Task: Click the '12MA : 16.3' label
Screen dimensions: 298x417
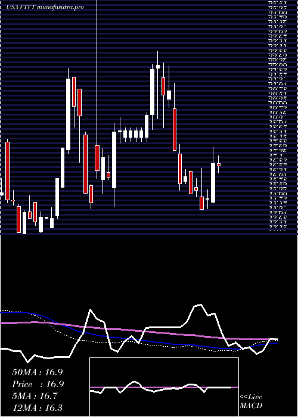Action: [37, 407]
